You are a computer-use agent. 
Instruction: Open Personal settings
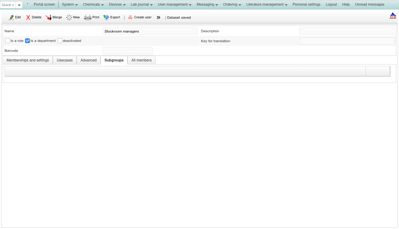coord(306,5)
